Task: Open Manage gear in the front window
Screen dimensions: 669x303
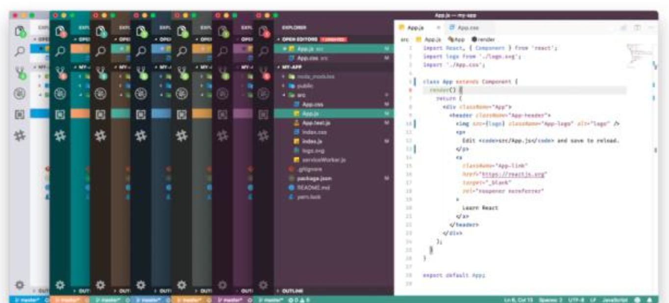Action: pos(264,284)
